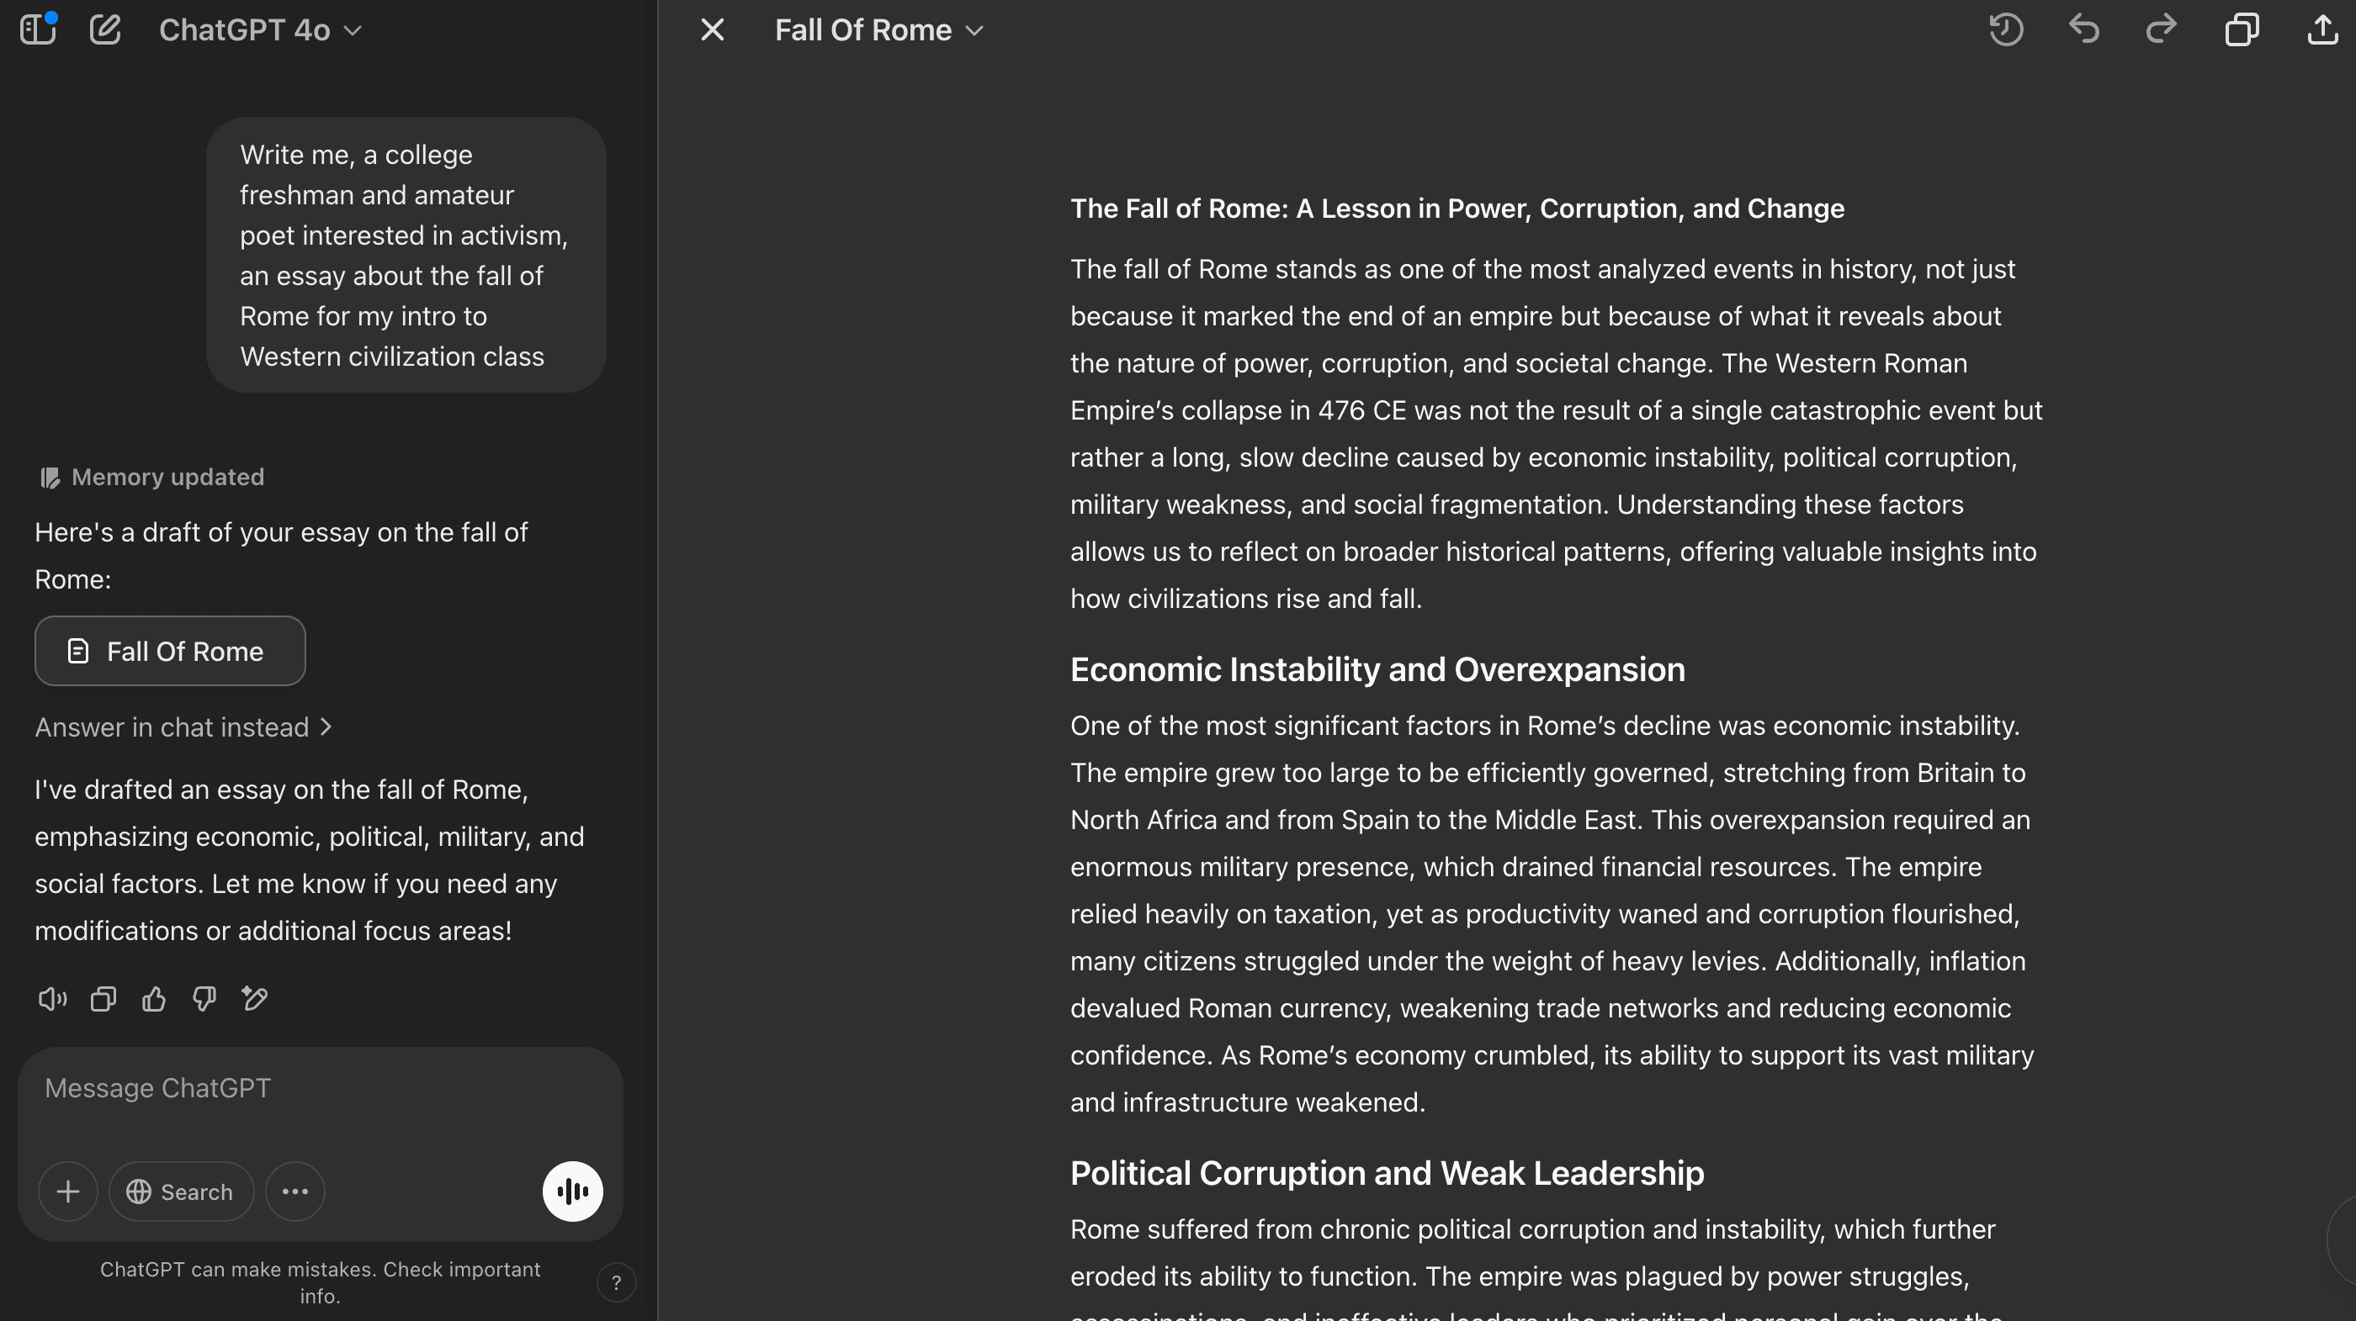
Task: Share the canvas via upload icon
Action: coord(2322,30)
